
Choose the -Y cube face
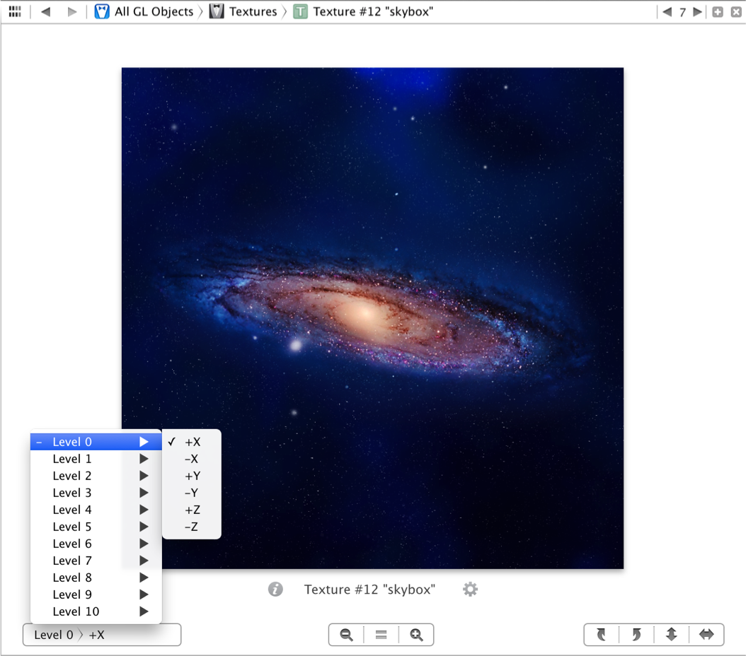191,493
